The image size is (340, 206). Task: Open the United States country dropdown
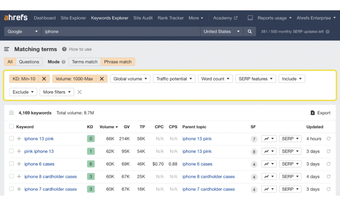pyautogui.click(x=221, y=31)
